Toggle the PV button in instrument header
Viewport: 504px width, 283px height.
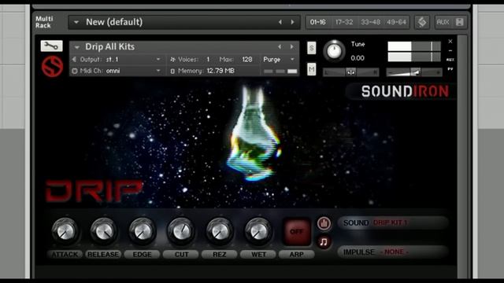pyautogui.click(x=450, y=69)
